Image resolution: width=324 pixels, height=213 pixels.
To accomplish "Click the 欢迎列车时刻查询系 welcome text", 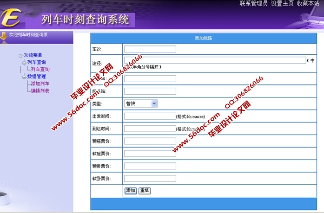I will coord(28,35).
